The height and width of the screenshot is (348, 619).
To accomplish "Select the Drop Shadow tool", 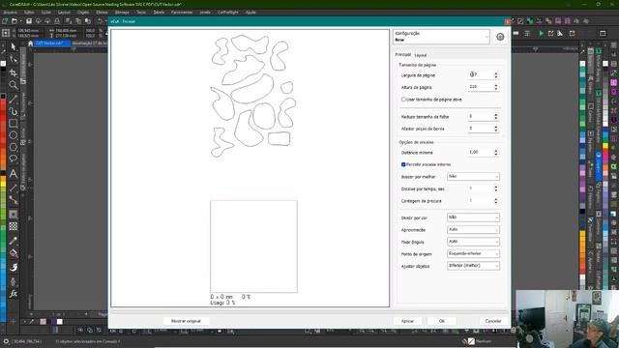I will point(13,215).
